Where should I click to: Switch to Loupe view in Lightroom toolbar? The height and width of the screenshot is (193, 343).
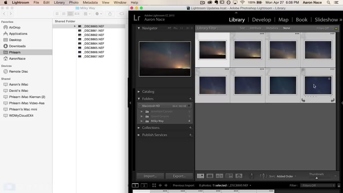210,176
